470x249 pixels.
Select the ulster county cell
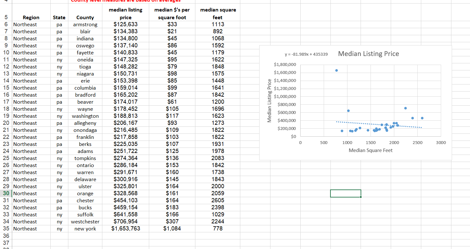85,187
